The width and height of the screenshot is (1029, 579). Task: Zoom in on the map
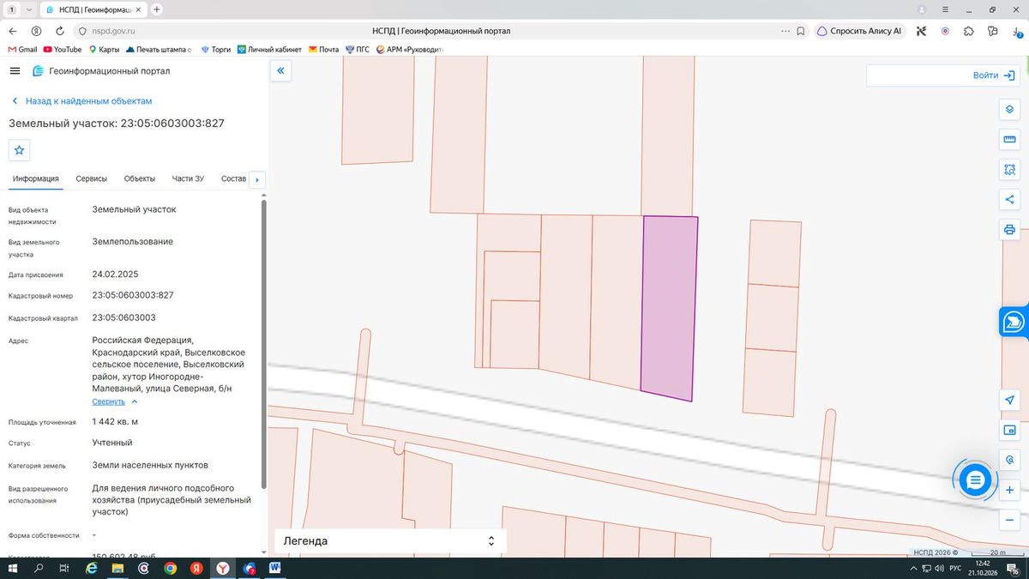pos(1009,490)
